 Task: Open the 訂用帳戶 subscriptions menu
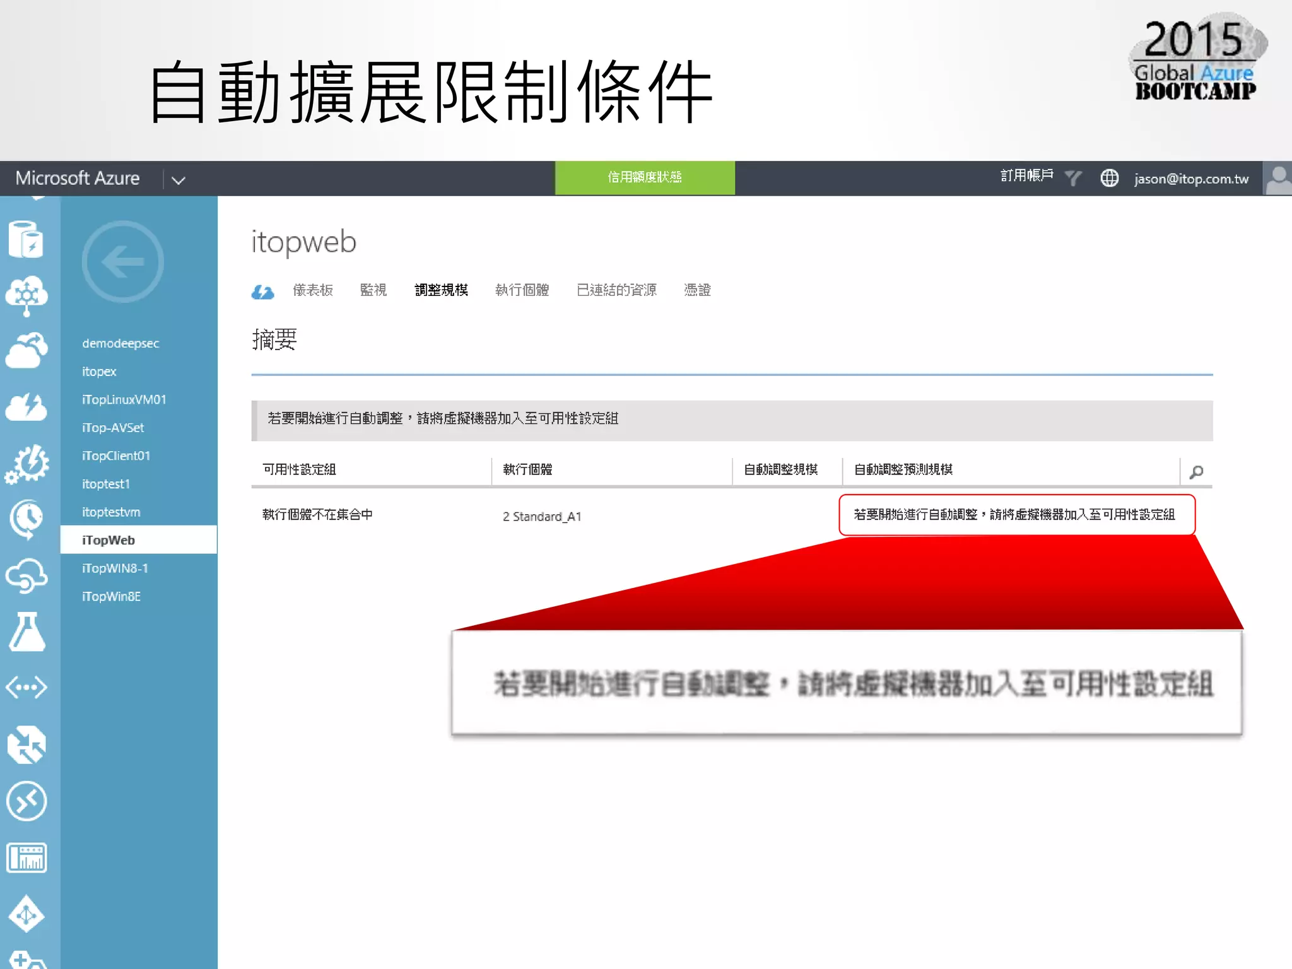[1027, 176]
